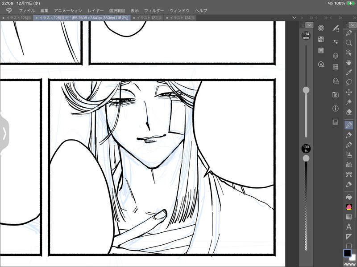Select the Hand move view tool
The width and height of the screenshot is (357, 267).
pyautogui.click(x=349, y=62)
